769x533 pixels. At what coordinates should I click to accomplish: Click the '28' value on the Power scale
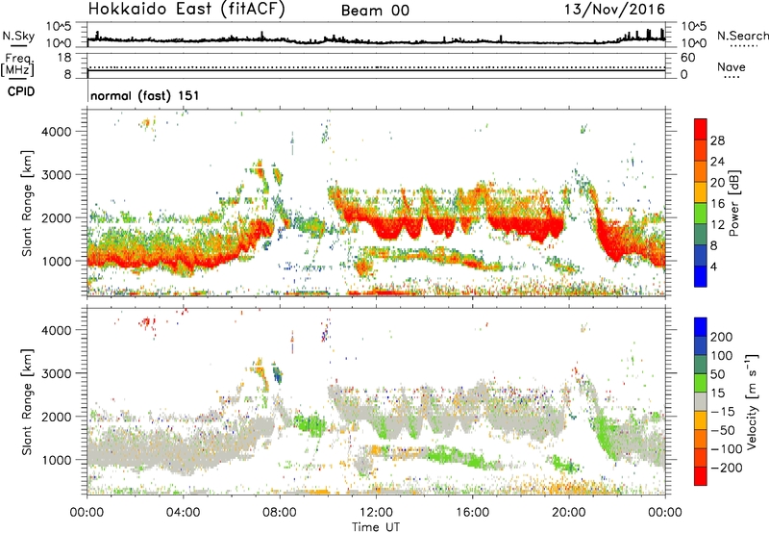(717, 140)
